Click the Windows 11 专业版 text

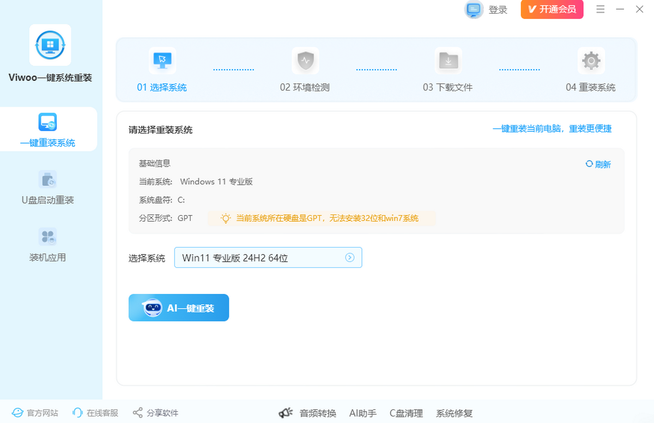click(216, 182)
